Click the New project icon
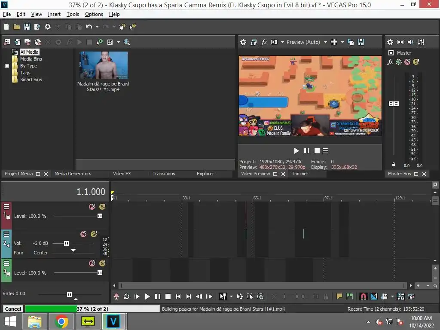440x330 pixels. point(6,27)
